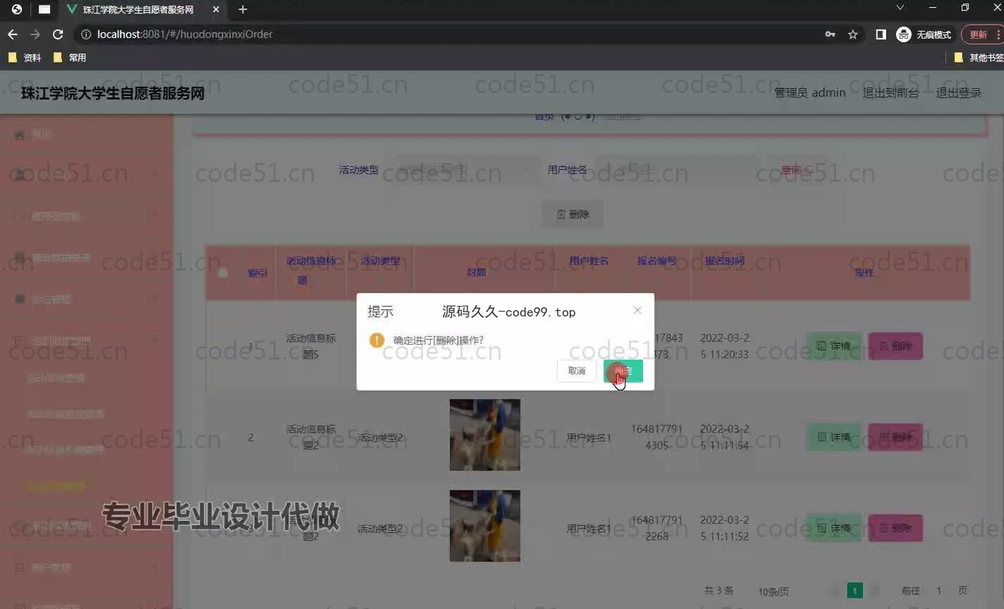Viewport: 1004px width, 609px height.
Task: Open the 资料 bookmark folder
Action: coord(25,58)
